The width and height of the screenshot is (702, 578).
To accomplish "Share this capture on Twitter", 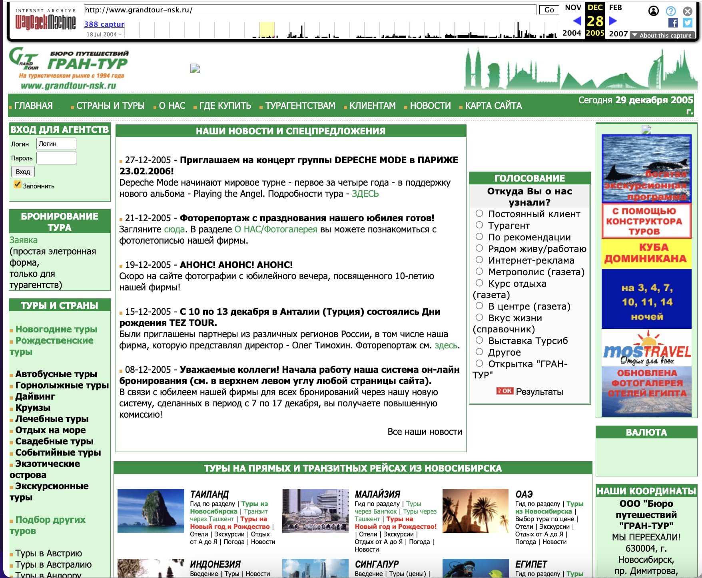I will [688, 23].
